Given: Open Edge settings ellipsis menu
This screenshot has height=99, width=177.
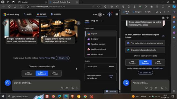Looking at the screenshot, I should pos(169,7).
